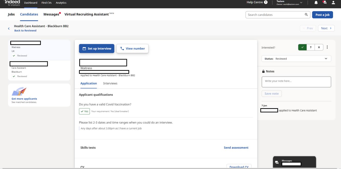Mark candidate as maybe with question mark

[310, 47]
